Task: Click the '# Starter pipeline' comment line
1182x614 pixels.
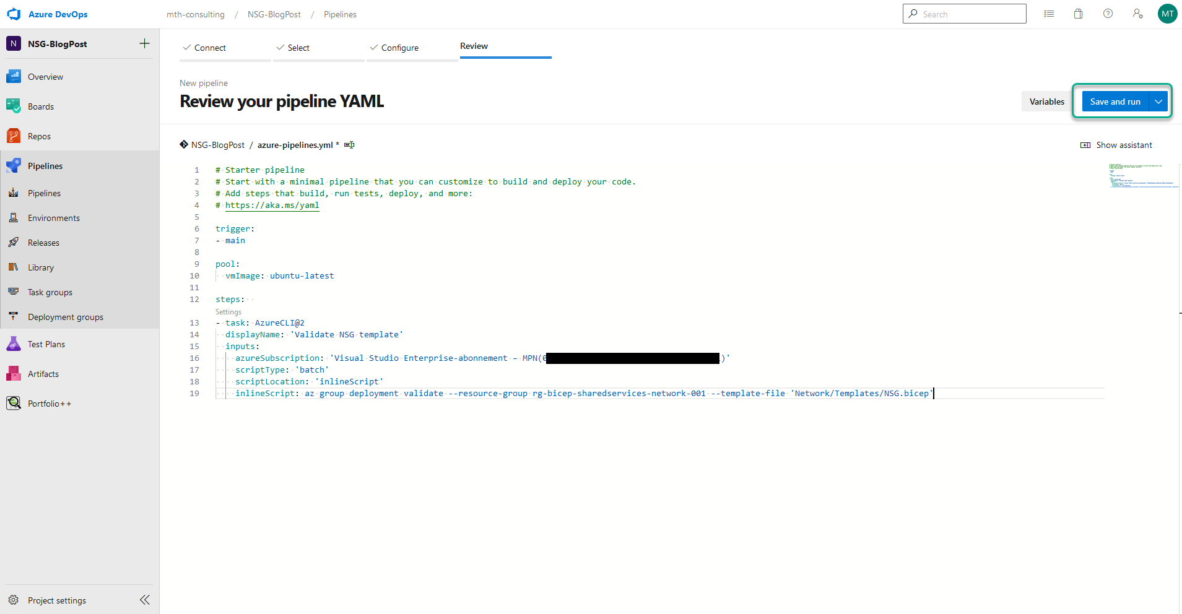Action: tap(260, 170)
